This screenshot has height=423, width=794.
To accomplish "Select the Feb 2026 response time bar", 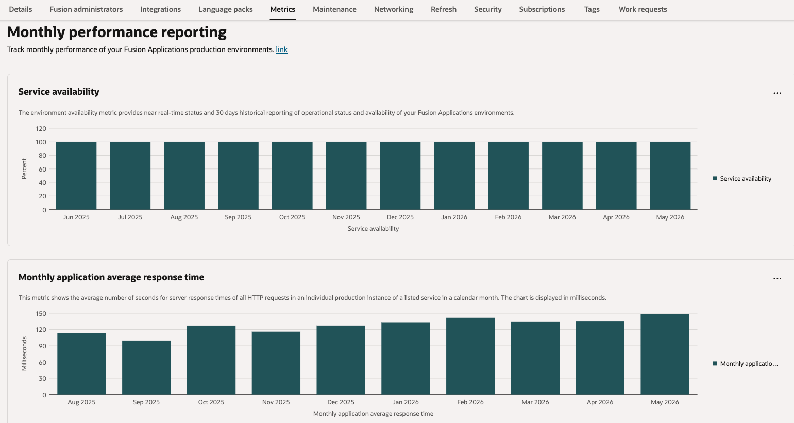I will (x=470, y=356).
